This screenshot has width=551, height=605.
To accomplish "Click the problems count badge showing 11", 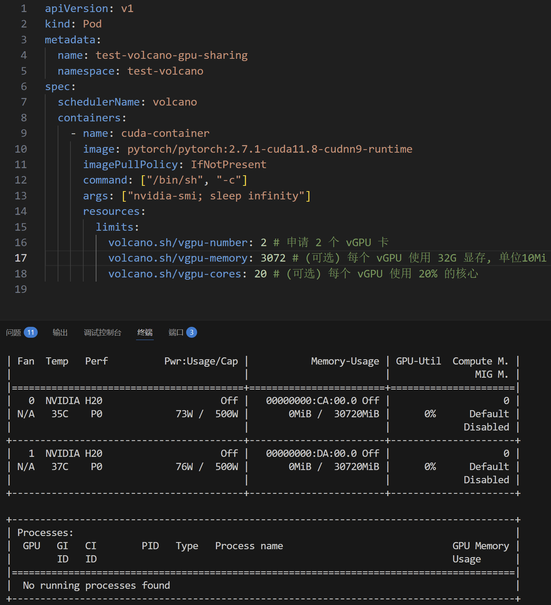I will [x=31, y=332].
